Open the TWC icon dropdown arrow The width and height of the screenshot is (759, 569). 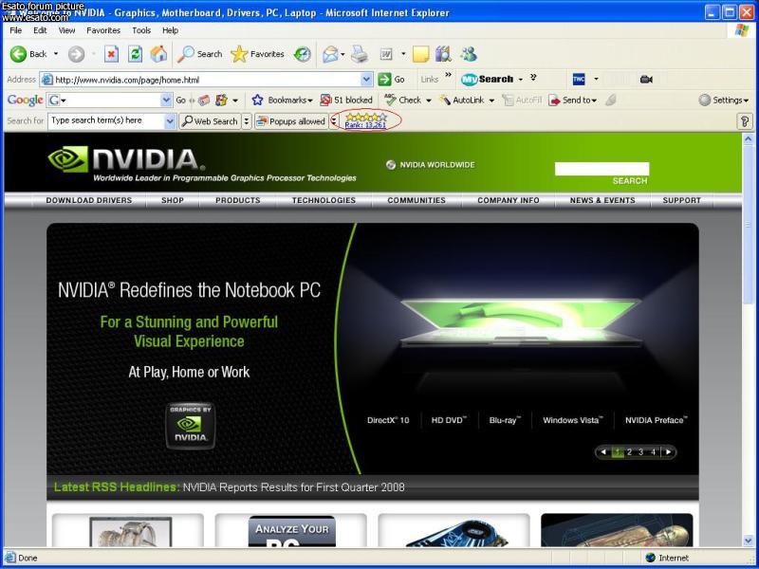(596, 80)
